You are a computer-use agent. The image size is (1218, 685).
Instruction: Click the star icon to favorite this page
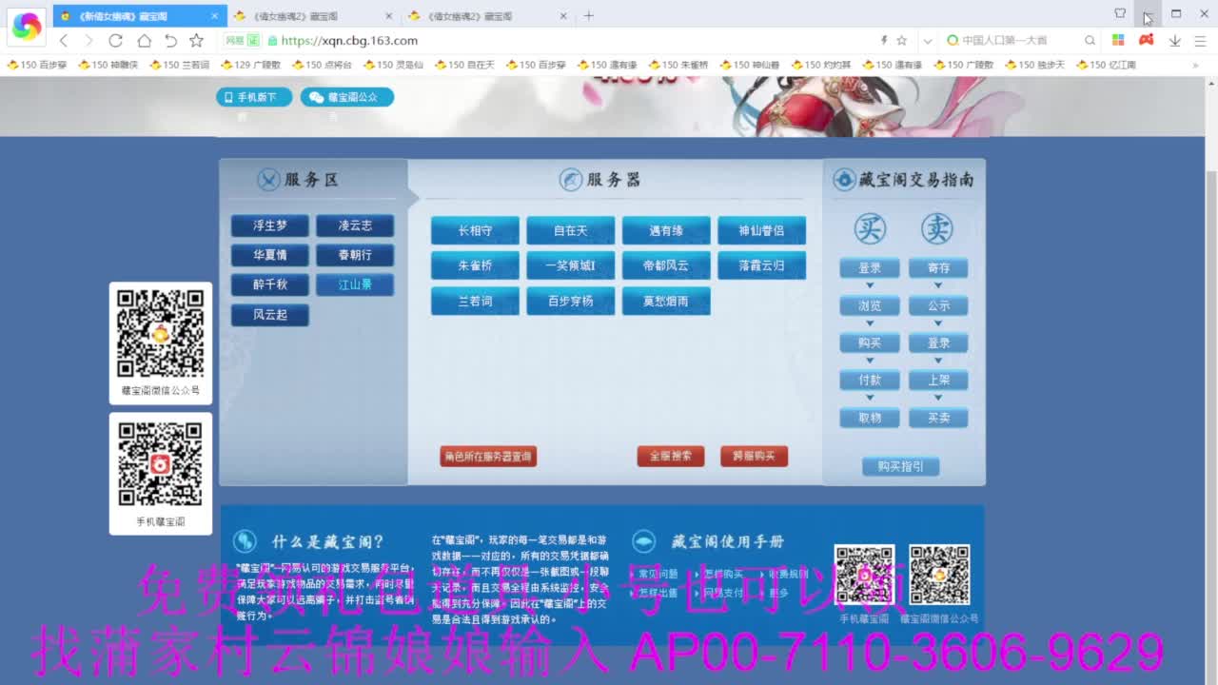196,42
